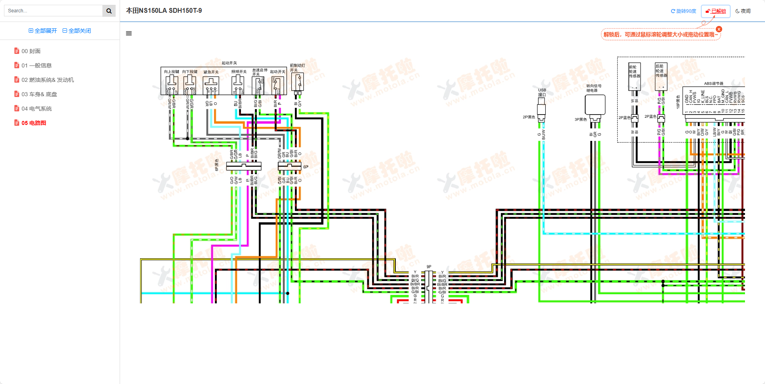Rotate diagram using 旋转90度

(x=683, y=11)
